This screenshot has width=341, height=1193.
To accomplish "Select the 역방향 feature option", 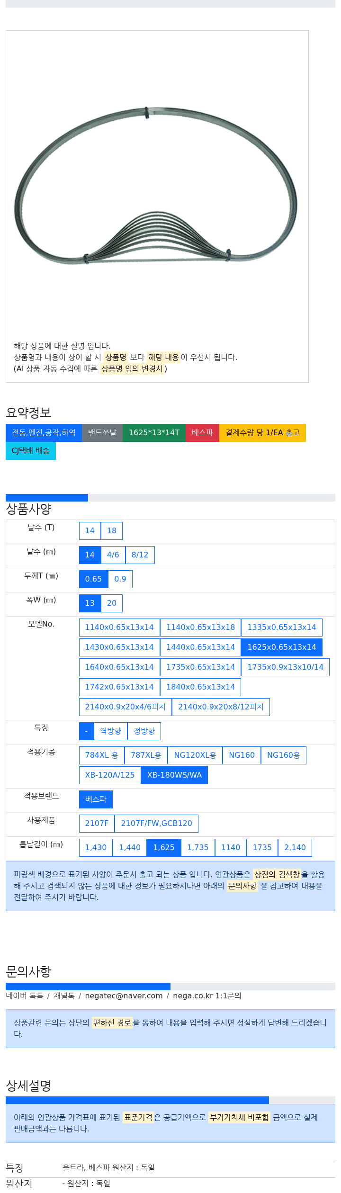I will [x=110, y=731].
